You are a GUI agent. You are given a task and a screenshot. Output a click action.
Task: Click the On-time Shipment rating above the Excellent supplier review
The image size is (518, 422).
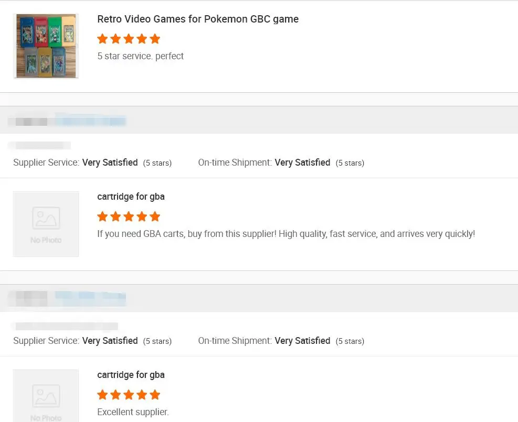(x=302, y=341)
